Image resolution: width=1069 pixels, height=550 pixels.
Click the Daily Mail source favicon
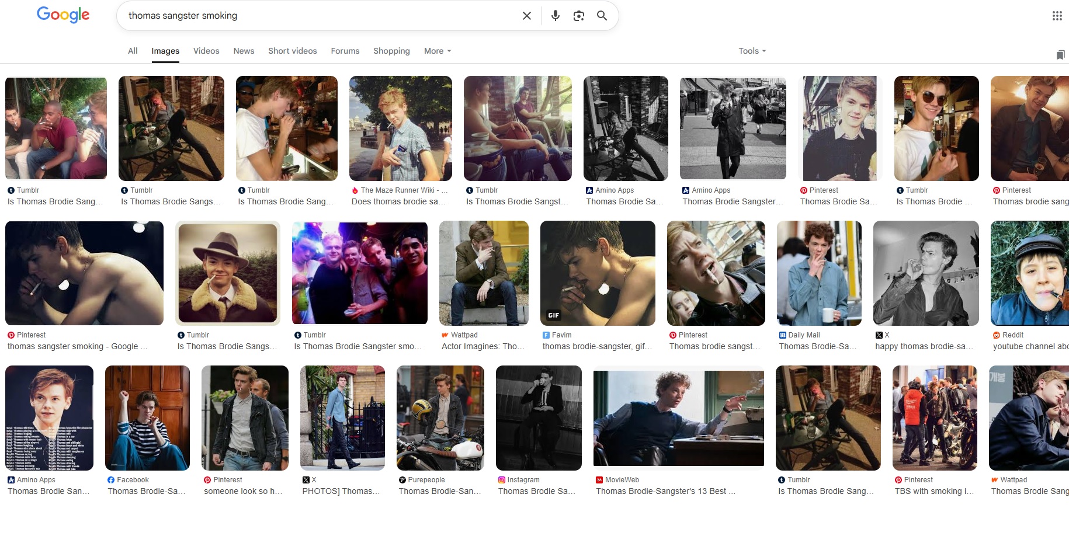pos(783,335)
